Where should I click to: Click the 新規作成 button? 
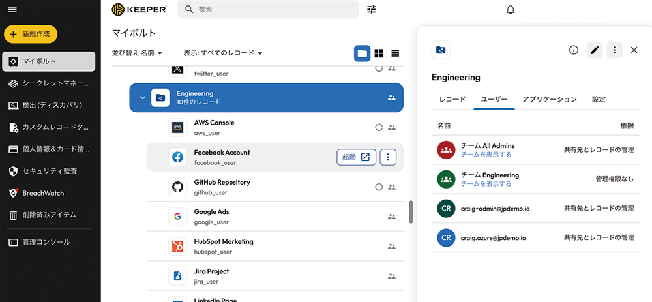(x=31, y=34)
